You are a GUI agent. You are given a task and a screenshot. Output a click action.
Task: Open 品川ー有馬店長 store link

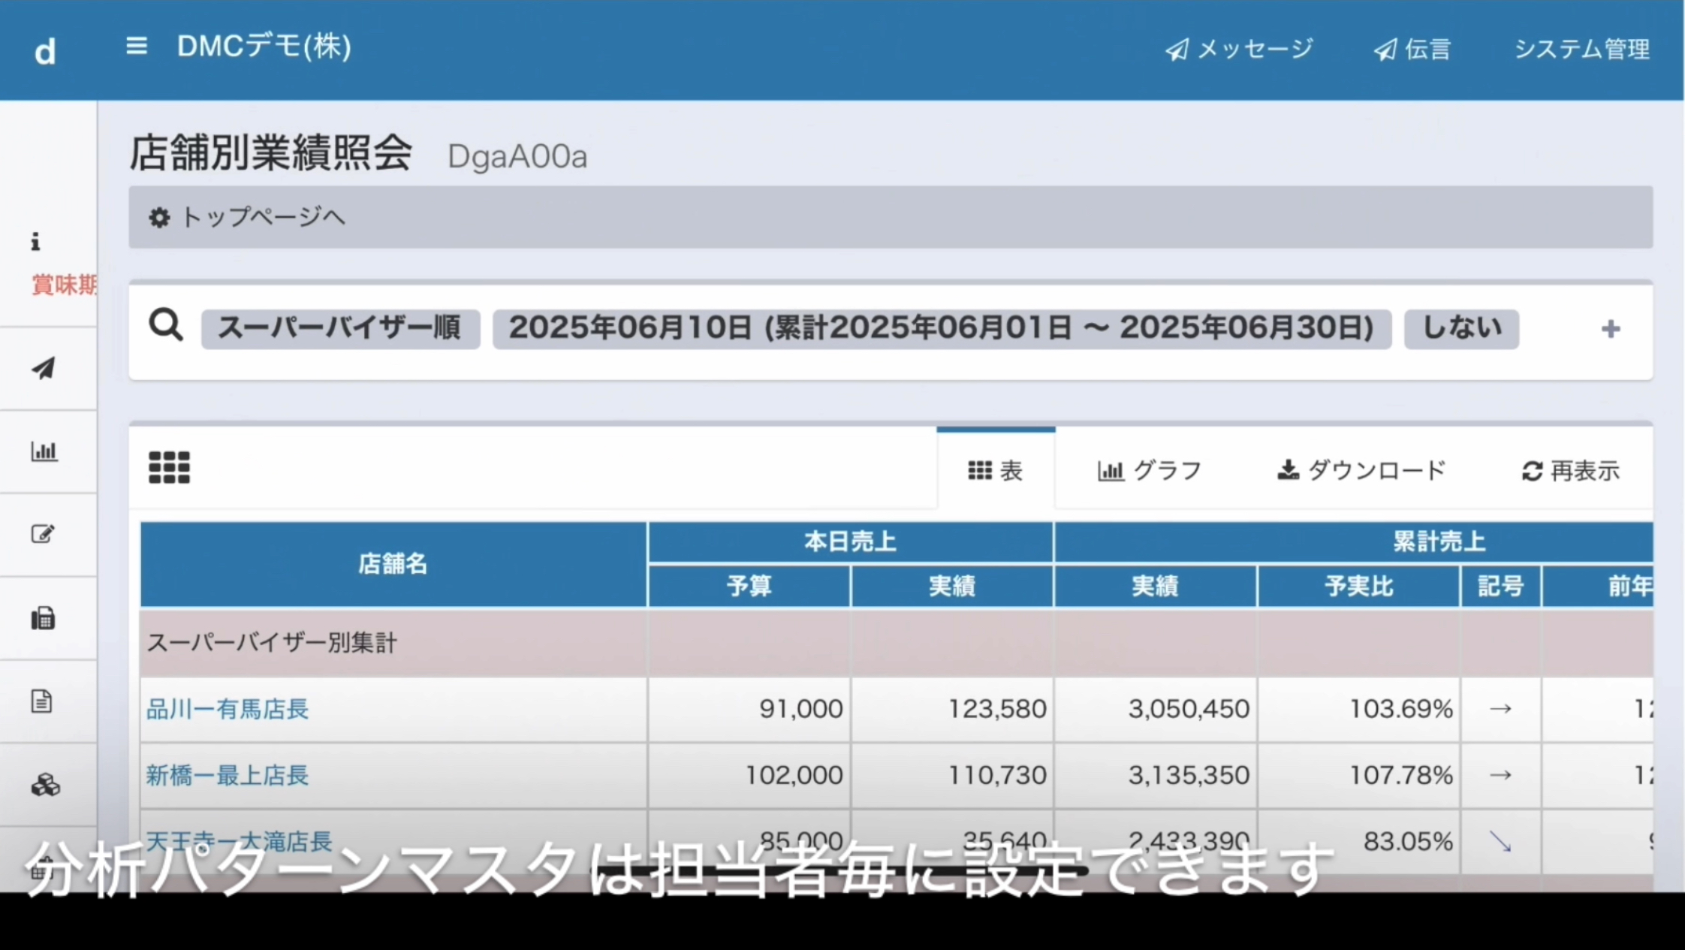227,709
